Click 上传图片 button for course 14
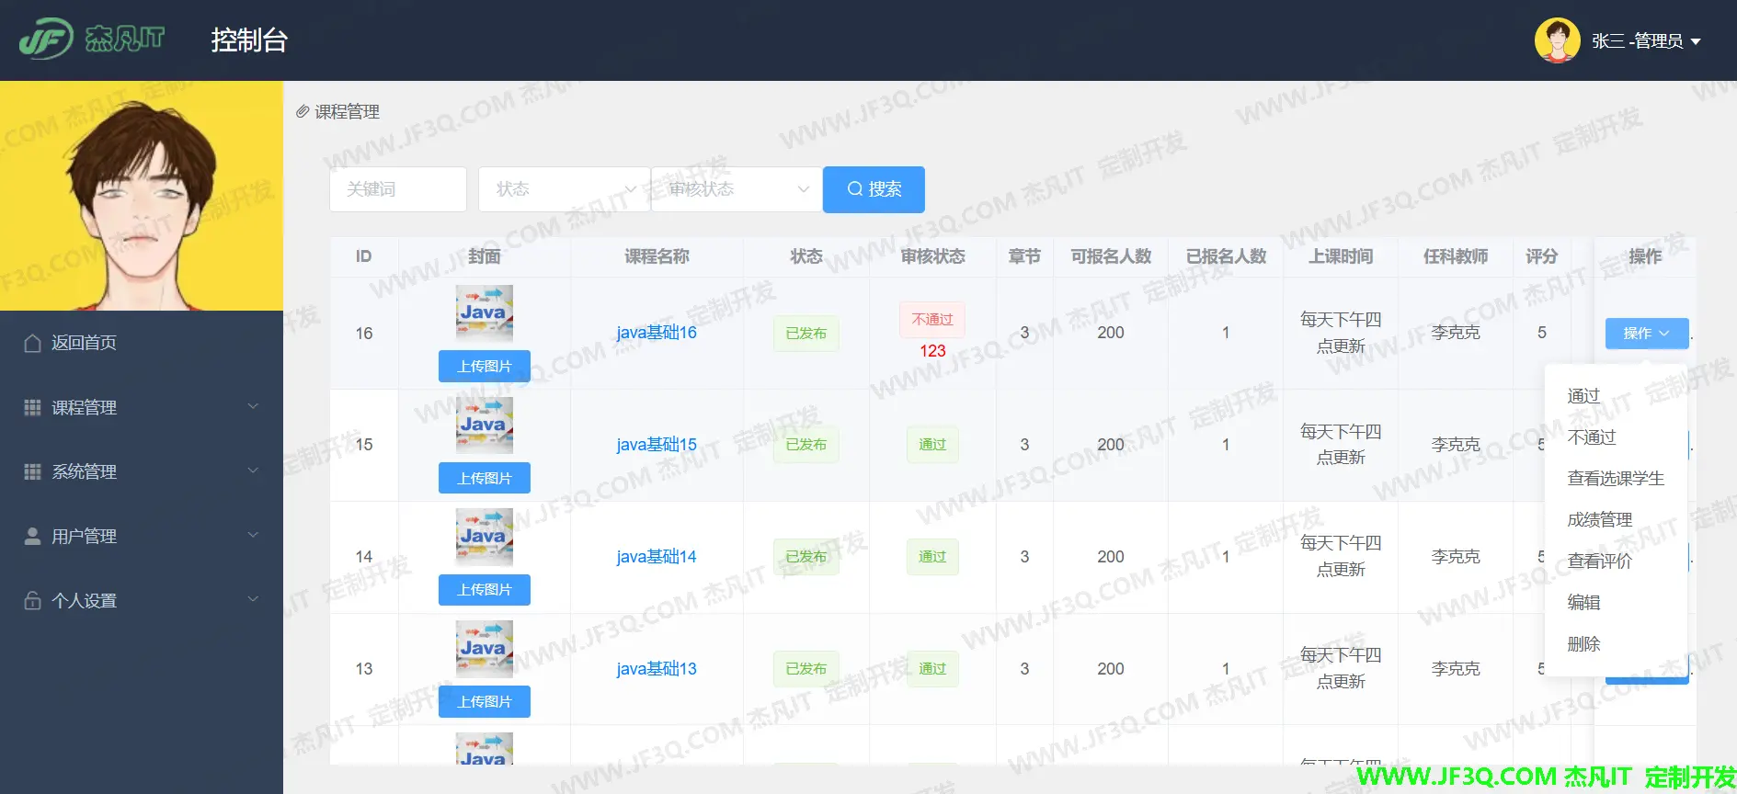Screen dimensions: 1737x794 484,590
